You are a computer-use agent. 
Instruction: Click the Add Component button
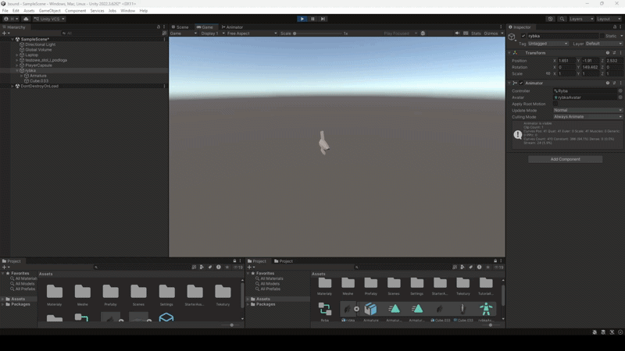(x=565, y=159)
